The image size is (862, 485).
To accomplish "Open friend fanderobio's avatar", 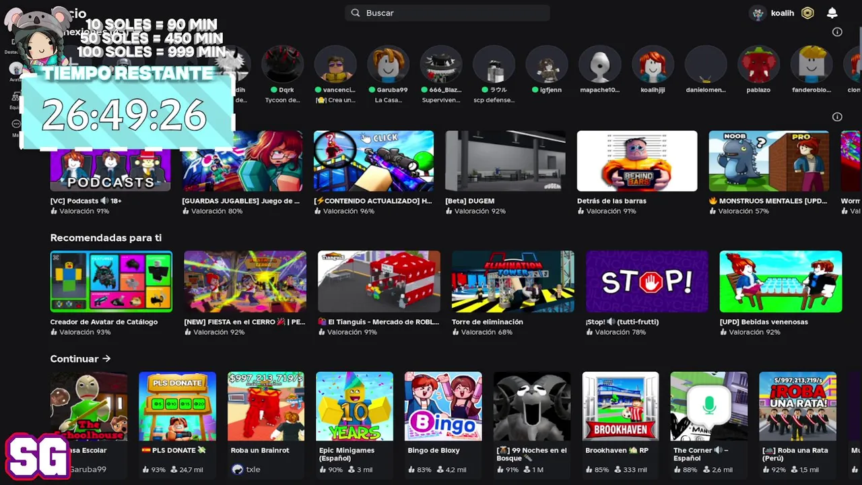I will pos(811,65).
